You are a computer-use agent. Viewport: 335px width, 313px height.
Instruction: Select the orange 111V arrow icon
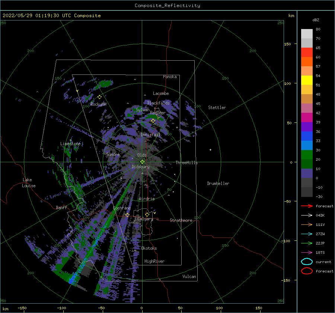(307, 224)
